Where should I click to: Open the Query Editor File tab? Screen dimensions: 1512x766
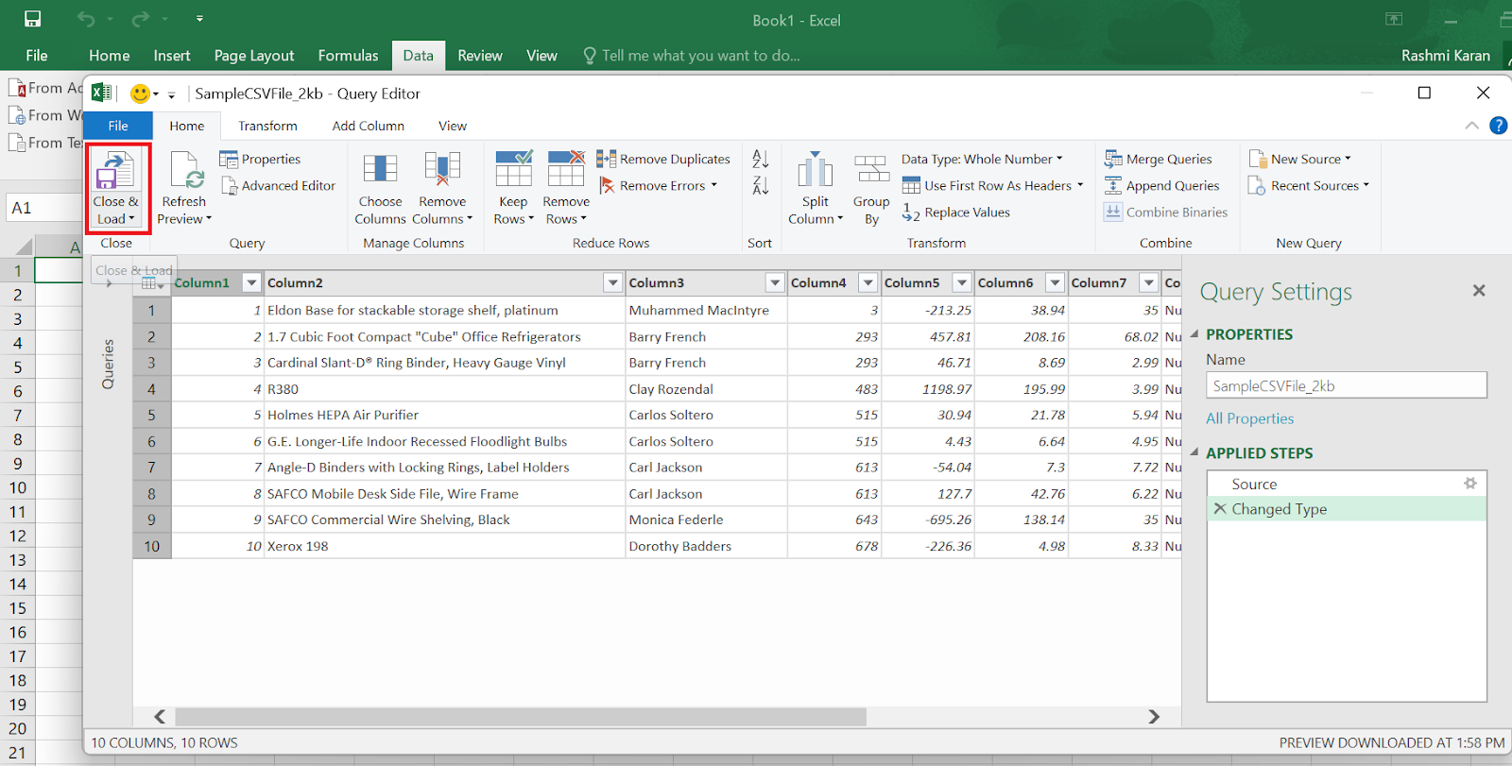coord(118,126)
